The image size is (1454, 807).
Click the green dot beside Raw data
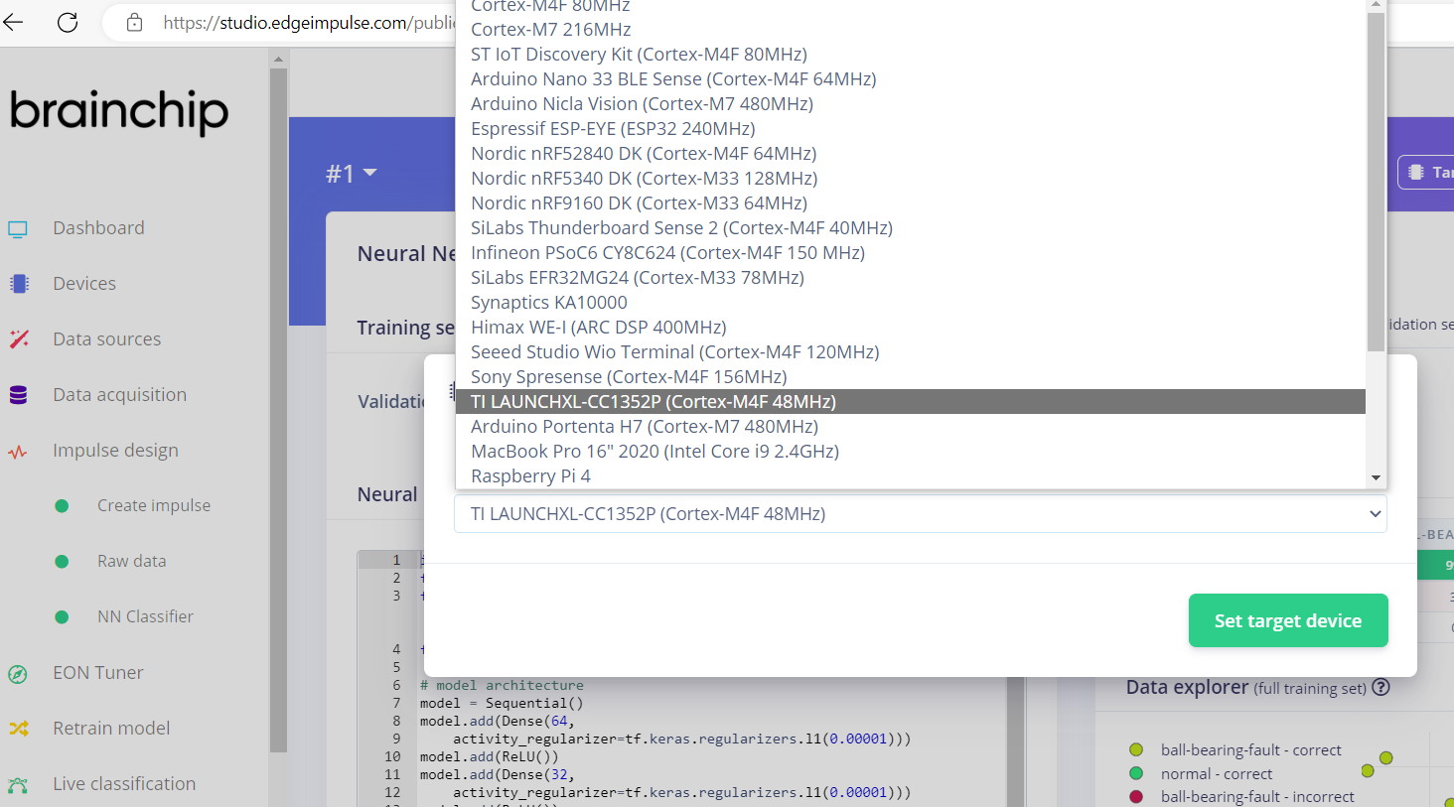(62, 562)
